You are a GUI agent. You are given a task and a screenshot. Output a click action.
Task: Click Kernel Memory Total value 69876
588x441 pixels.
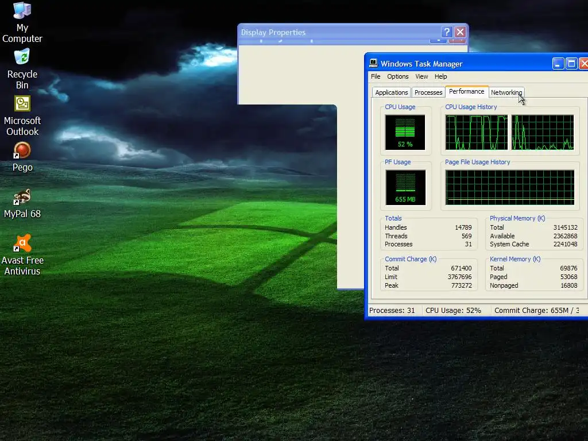coord(568,268)
